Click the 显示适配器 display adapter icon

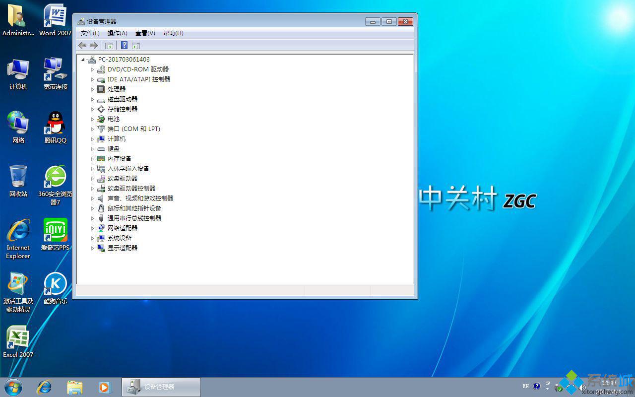tap(101, 248)
